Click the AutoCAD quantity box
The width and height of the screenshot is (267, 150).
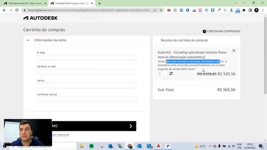coord(163,74)
